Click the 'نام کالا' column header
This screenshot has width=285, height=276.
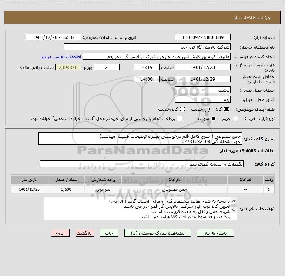pos(174,180)
